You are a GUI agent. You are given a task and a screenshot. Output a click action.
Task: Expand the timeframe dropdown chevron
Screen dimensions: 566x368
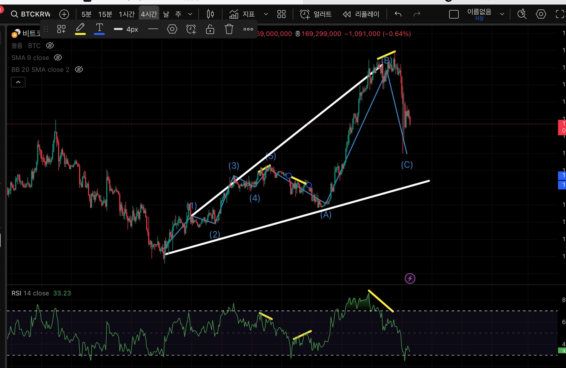(190, 14)
